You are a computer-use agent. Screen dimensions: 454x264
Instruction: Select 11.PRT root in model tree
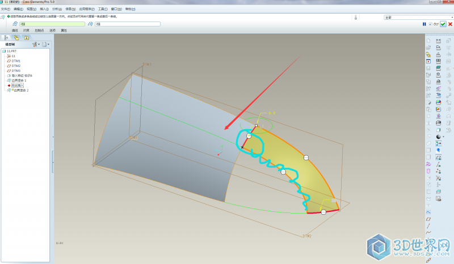[x=10, y=51]
